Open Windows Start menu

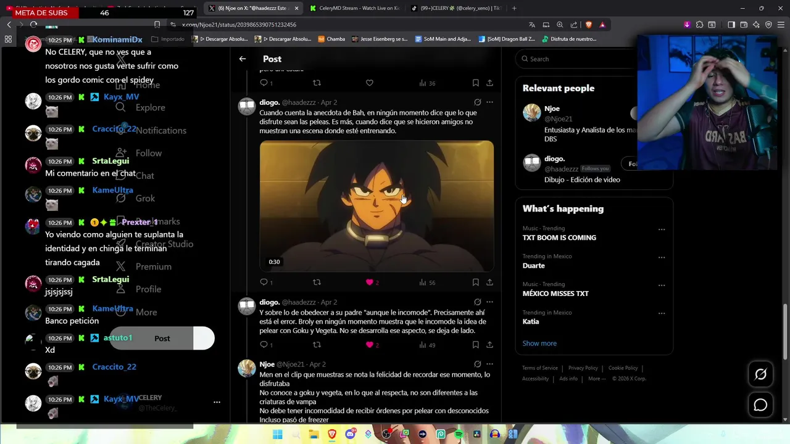click(x=278, y=434)
